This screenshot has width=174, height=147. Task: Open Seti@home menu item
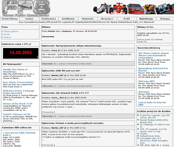[x=68, y=19]
